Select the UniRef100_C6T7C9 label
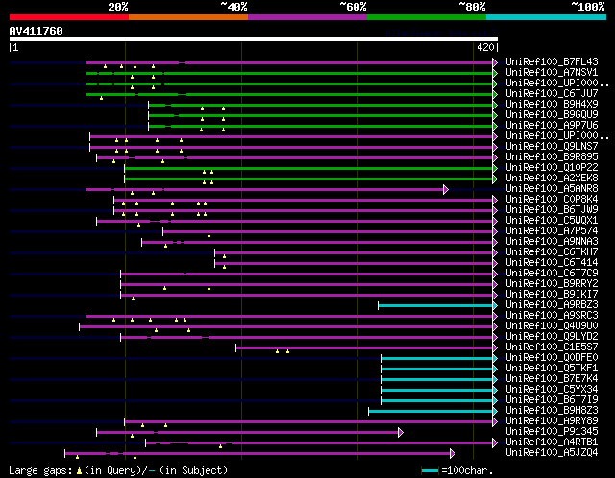Image resolution: width=615 pixels, height=478 pixels. (552, 274)
